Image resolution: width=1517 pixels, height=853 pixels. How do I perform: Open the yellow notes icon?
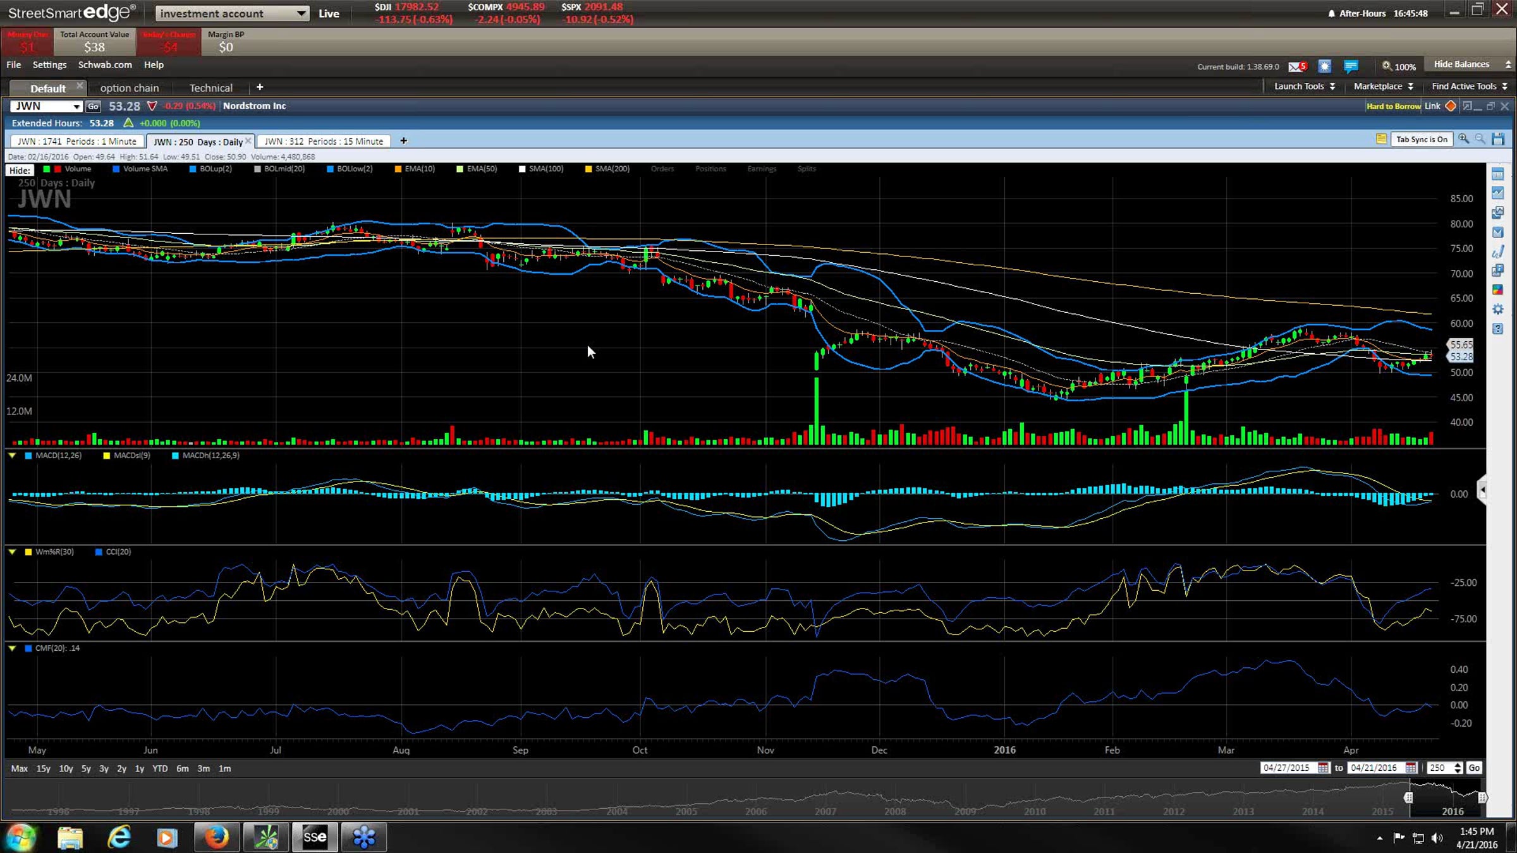pyautogui.click(x=1381, y=139)
